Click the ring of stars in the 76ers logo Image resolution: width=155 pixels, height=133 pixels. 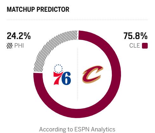click(58, 69)
